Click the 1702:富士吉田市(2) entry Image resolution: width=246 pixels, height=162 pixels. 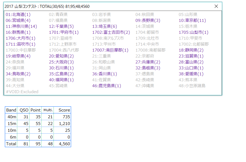(x=111, y=32)
